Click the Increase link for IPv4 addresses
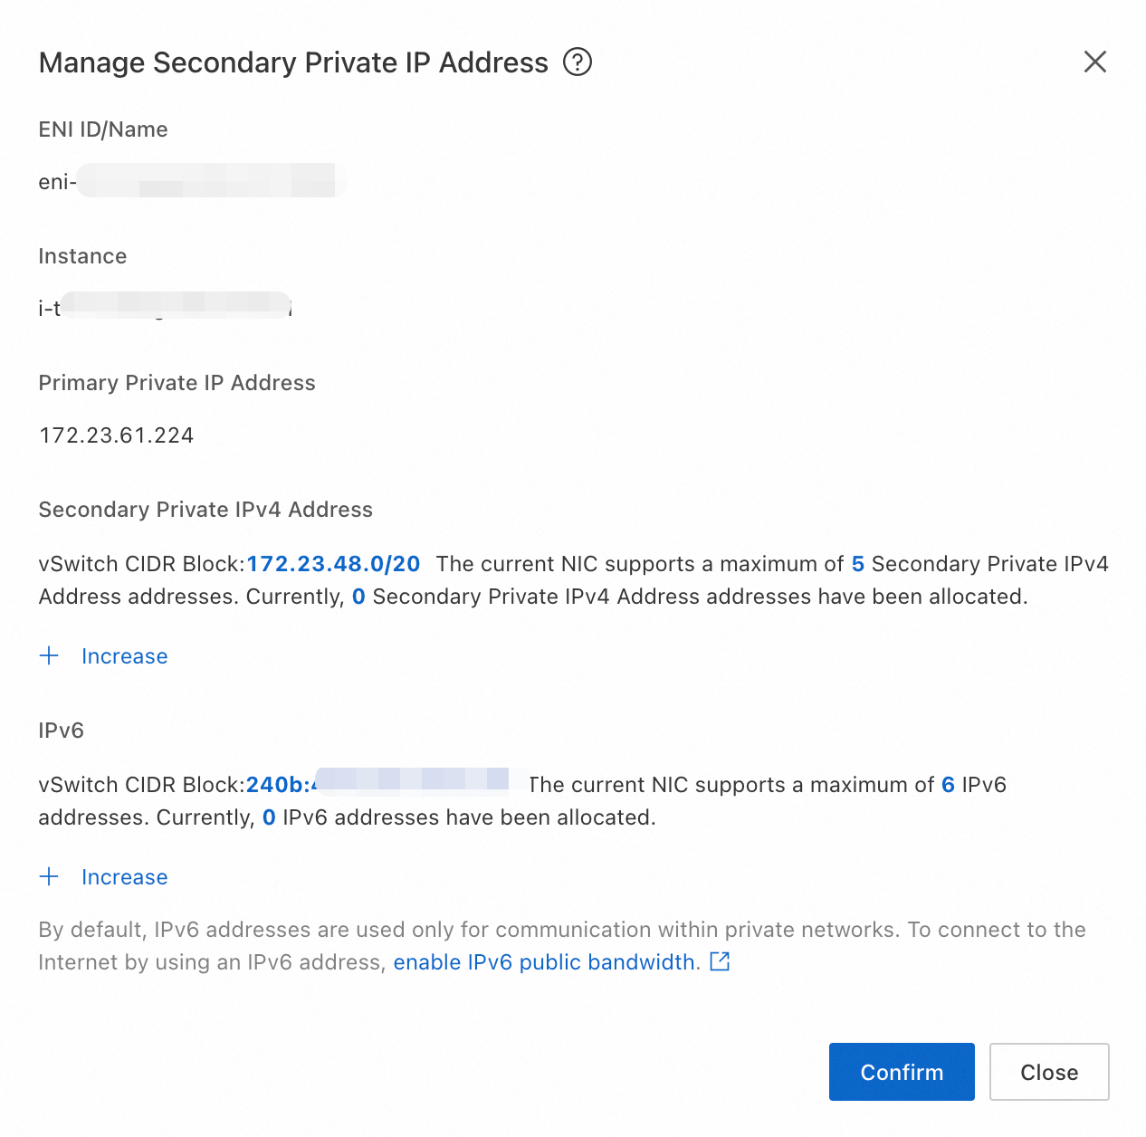This screenshot has width=1146, height=1137. (124, 656)
